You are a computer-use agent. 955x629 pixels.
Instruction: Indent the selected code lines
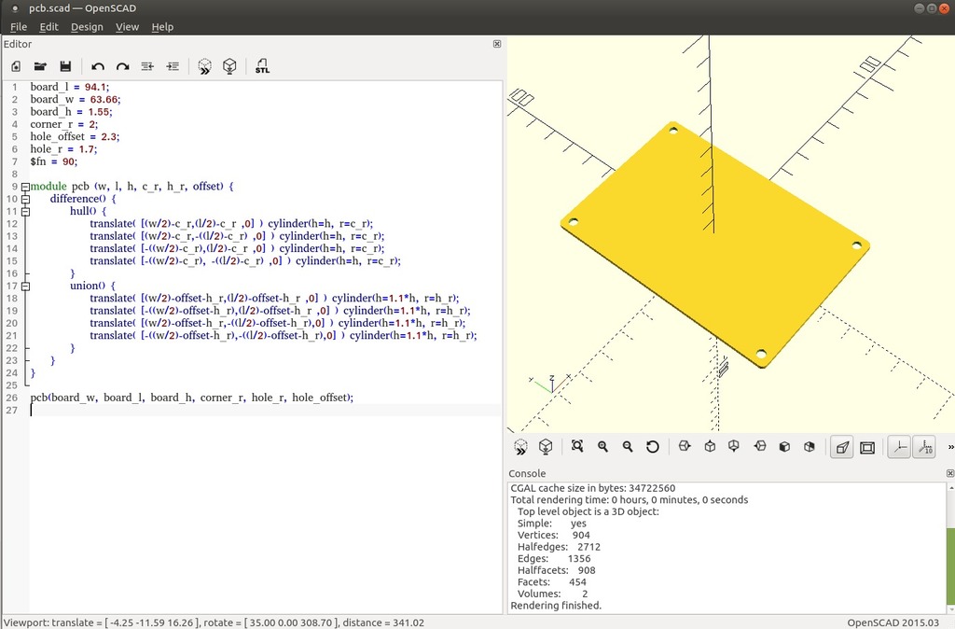click(x=172, y=66)
